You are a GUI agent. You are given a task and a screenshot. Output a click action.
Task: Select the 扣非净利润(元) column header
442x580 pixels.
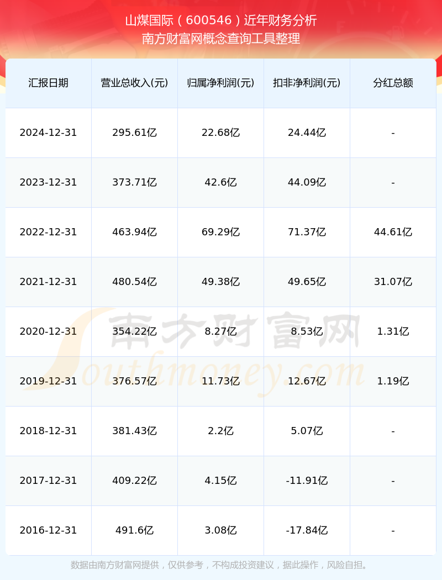point(307,83)
